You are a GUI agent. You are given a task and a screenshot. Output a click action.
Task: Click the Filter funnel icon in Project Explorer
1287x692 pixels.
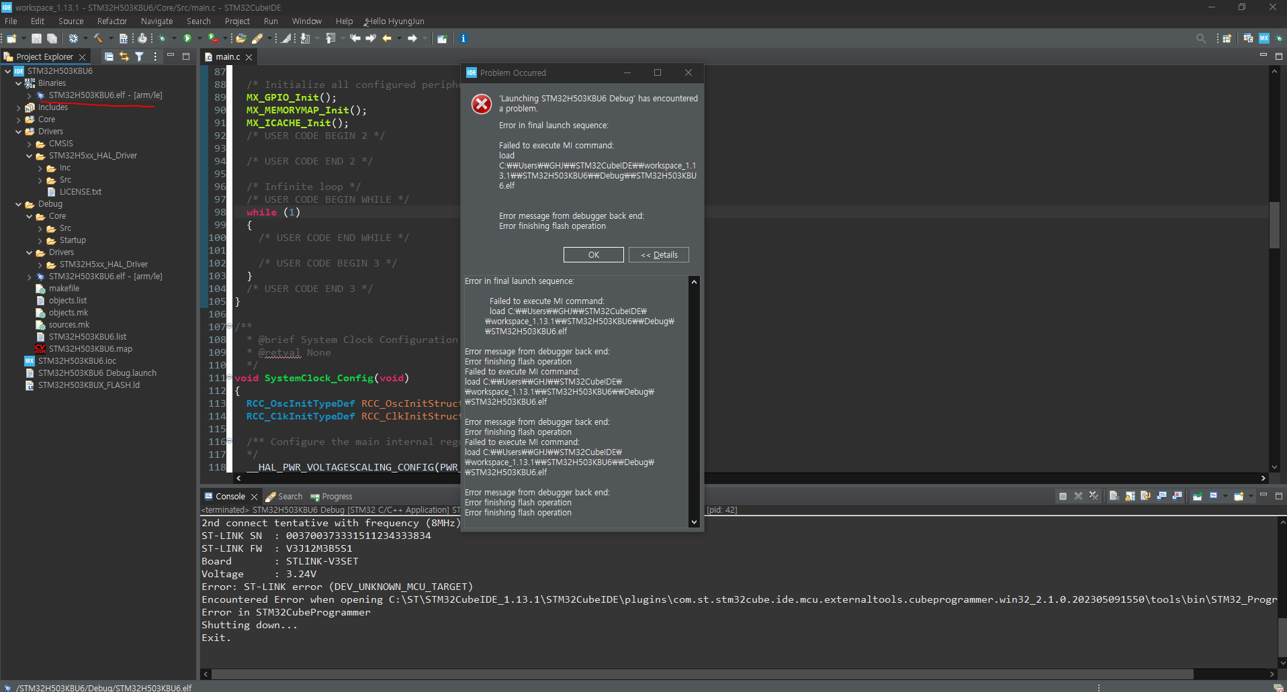[x=139, y=57]
